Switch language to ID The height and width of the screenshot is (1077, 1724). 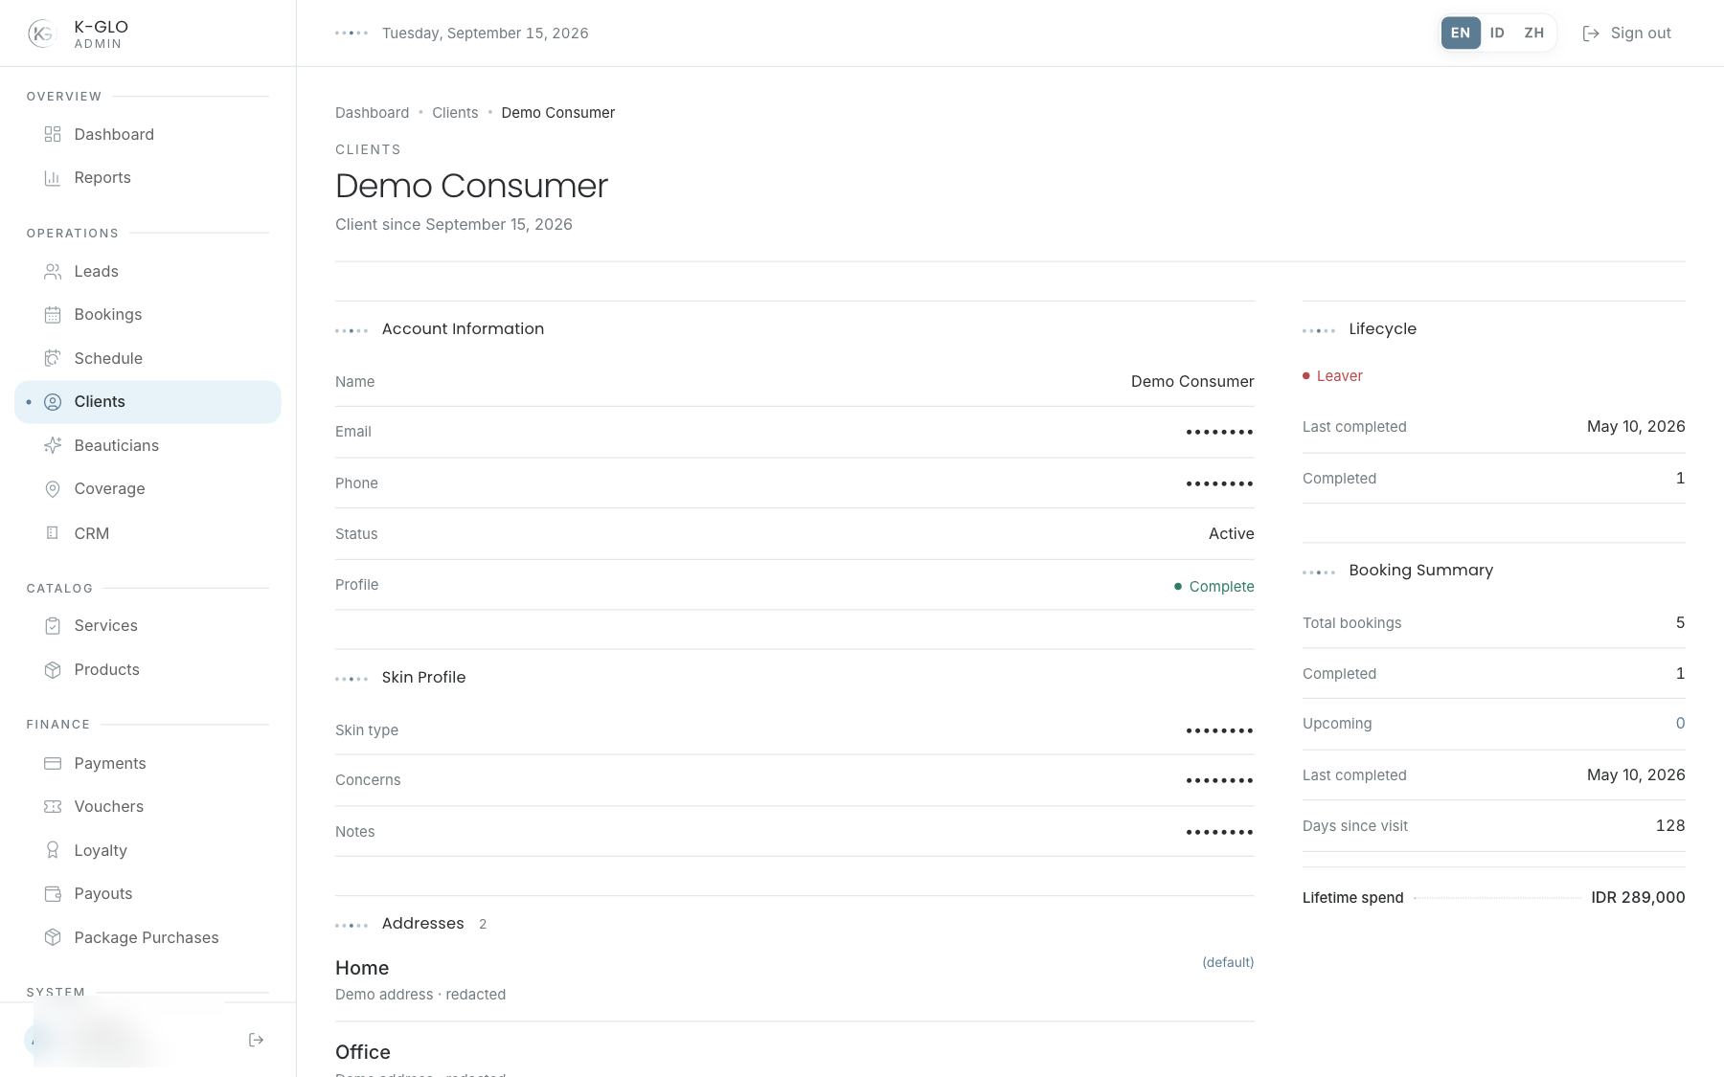(x=1497, y=33)
